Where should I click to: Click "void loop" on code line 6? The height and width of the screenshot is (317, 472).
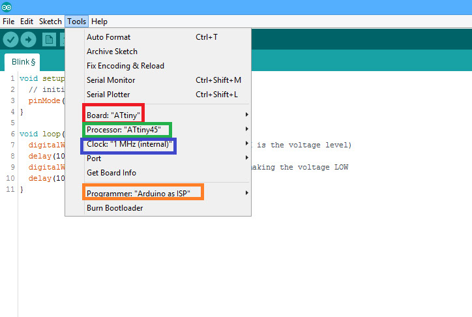click(40, 134)
